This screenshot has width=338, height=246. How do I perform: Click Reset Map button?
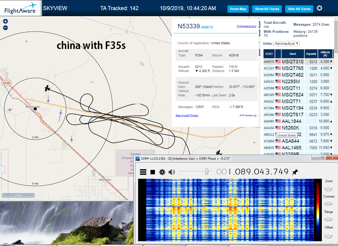click(238, 9)
